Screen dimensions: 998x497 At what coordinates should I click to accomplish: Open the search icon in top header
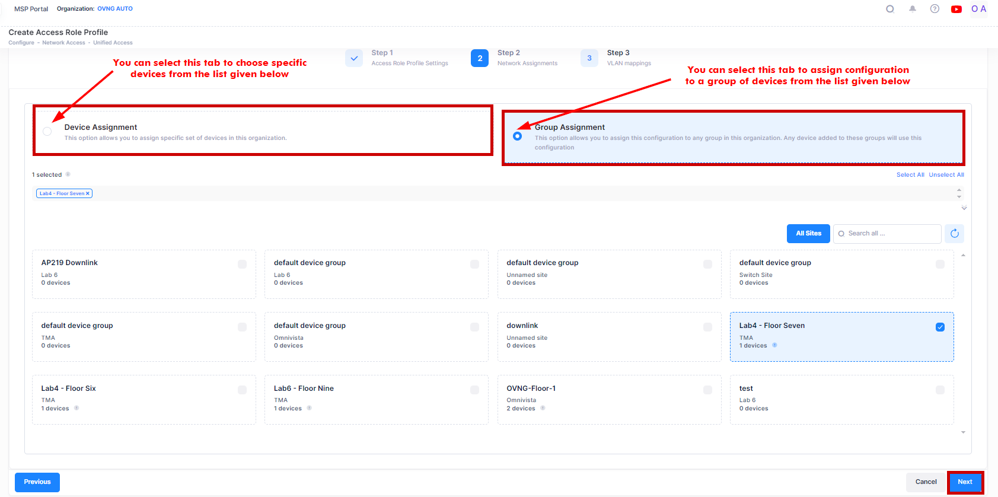889,9
